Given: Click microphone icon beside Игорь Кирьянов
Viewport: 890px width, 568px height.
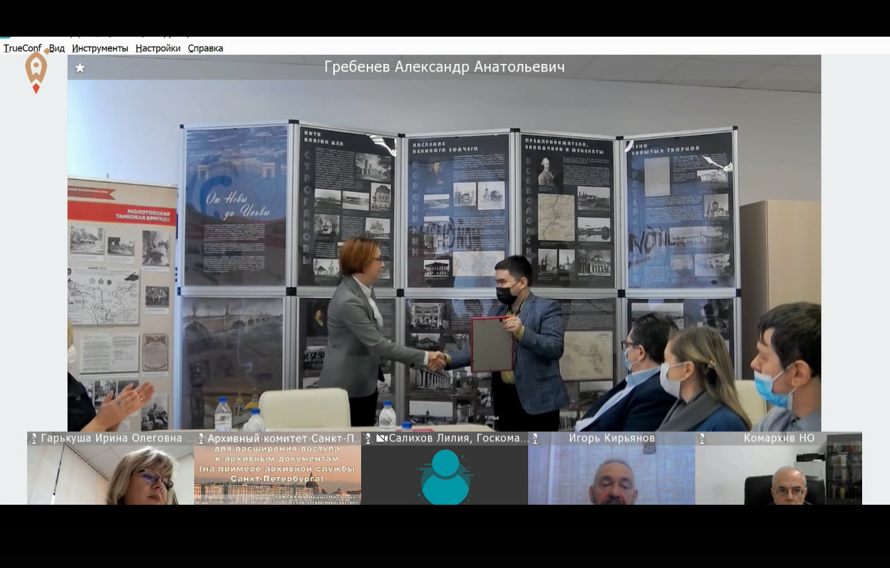Looking at the screenshot, I should [x=534, y=439].
